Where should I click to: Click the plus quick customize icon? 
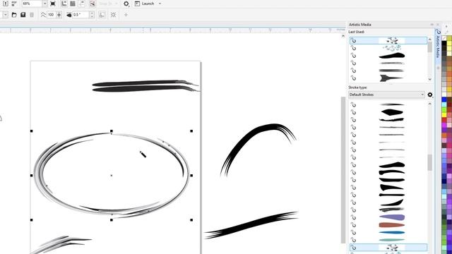click(126, 15)
